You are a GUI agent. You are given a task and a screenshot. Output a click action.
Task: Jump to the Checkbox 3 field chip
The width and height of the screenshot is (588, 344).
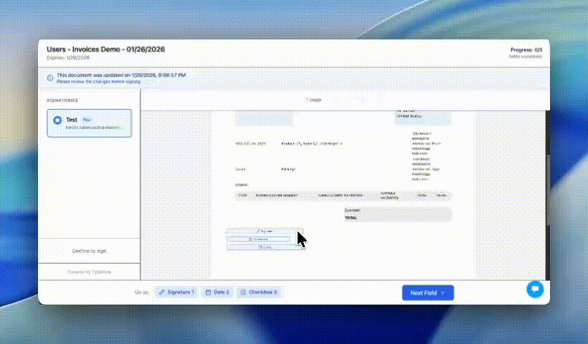258,292
